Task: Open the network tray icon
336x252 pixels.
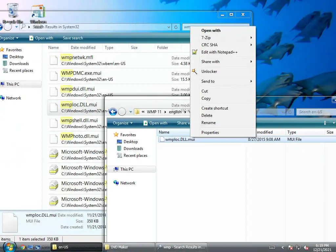Action: pos(298,247)
